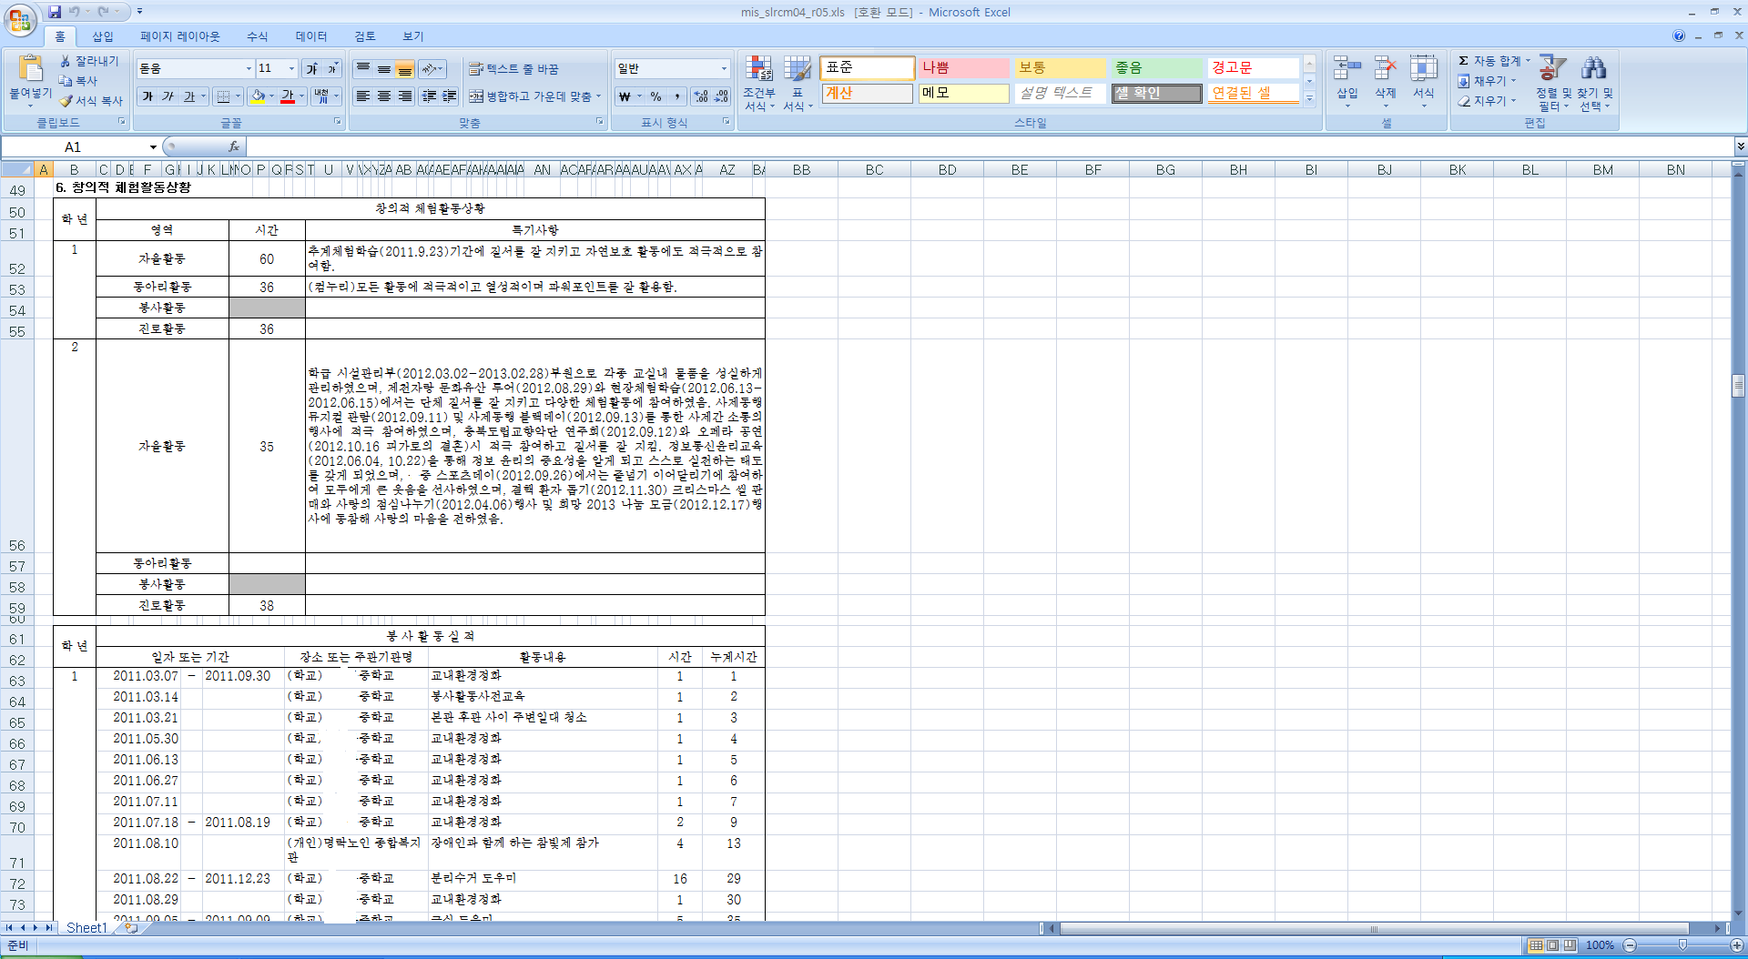Open the number format dropdown showing 일반
Image resolution: width=1748 pixels, height=959 pixels.
[x=724, y=69]
